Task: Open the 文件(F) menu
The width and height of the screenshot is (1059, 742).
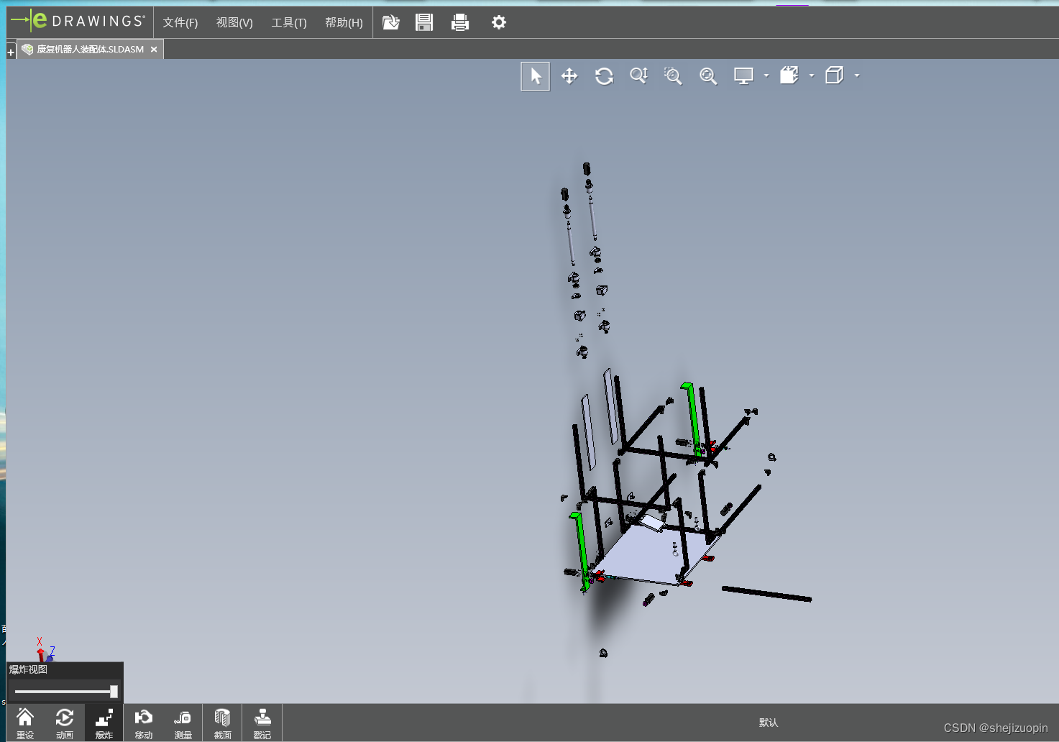Action: coord(180,23)
